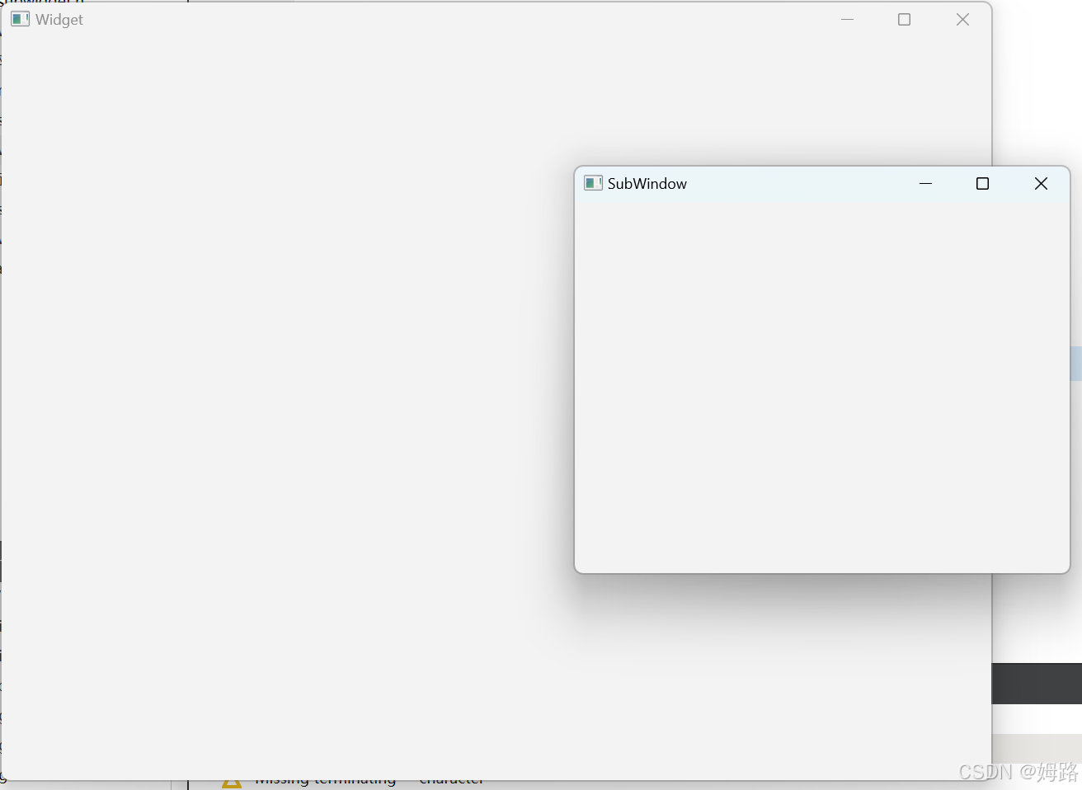
Task: Maximize the SubWindow window
Action: [982, 183]
